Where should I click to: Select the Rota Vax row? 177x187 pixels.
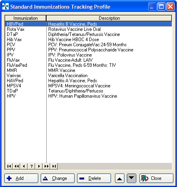[88, 29]
